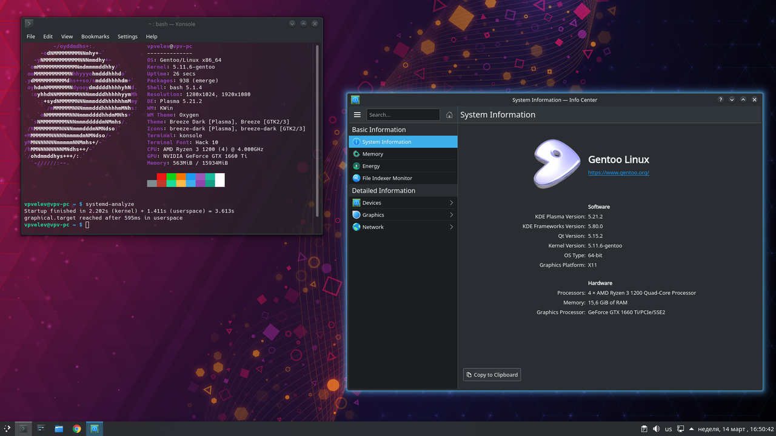Viewport: 776px width, 436px height.
Task: Click the red color block in neofetch output
Action: [x=161, y=177]
